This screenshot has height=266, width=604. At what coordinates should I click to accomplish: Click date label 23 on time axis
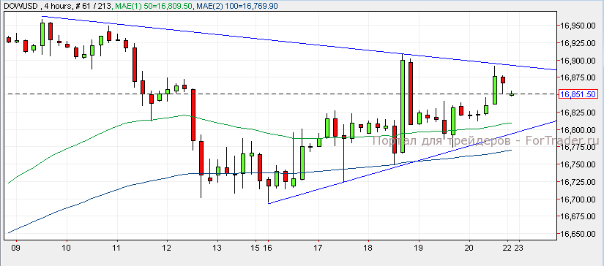520,248
